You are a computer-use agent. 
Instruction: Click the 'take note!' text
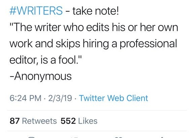pyautogui.click(x=96, y=11)
